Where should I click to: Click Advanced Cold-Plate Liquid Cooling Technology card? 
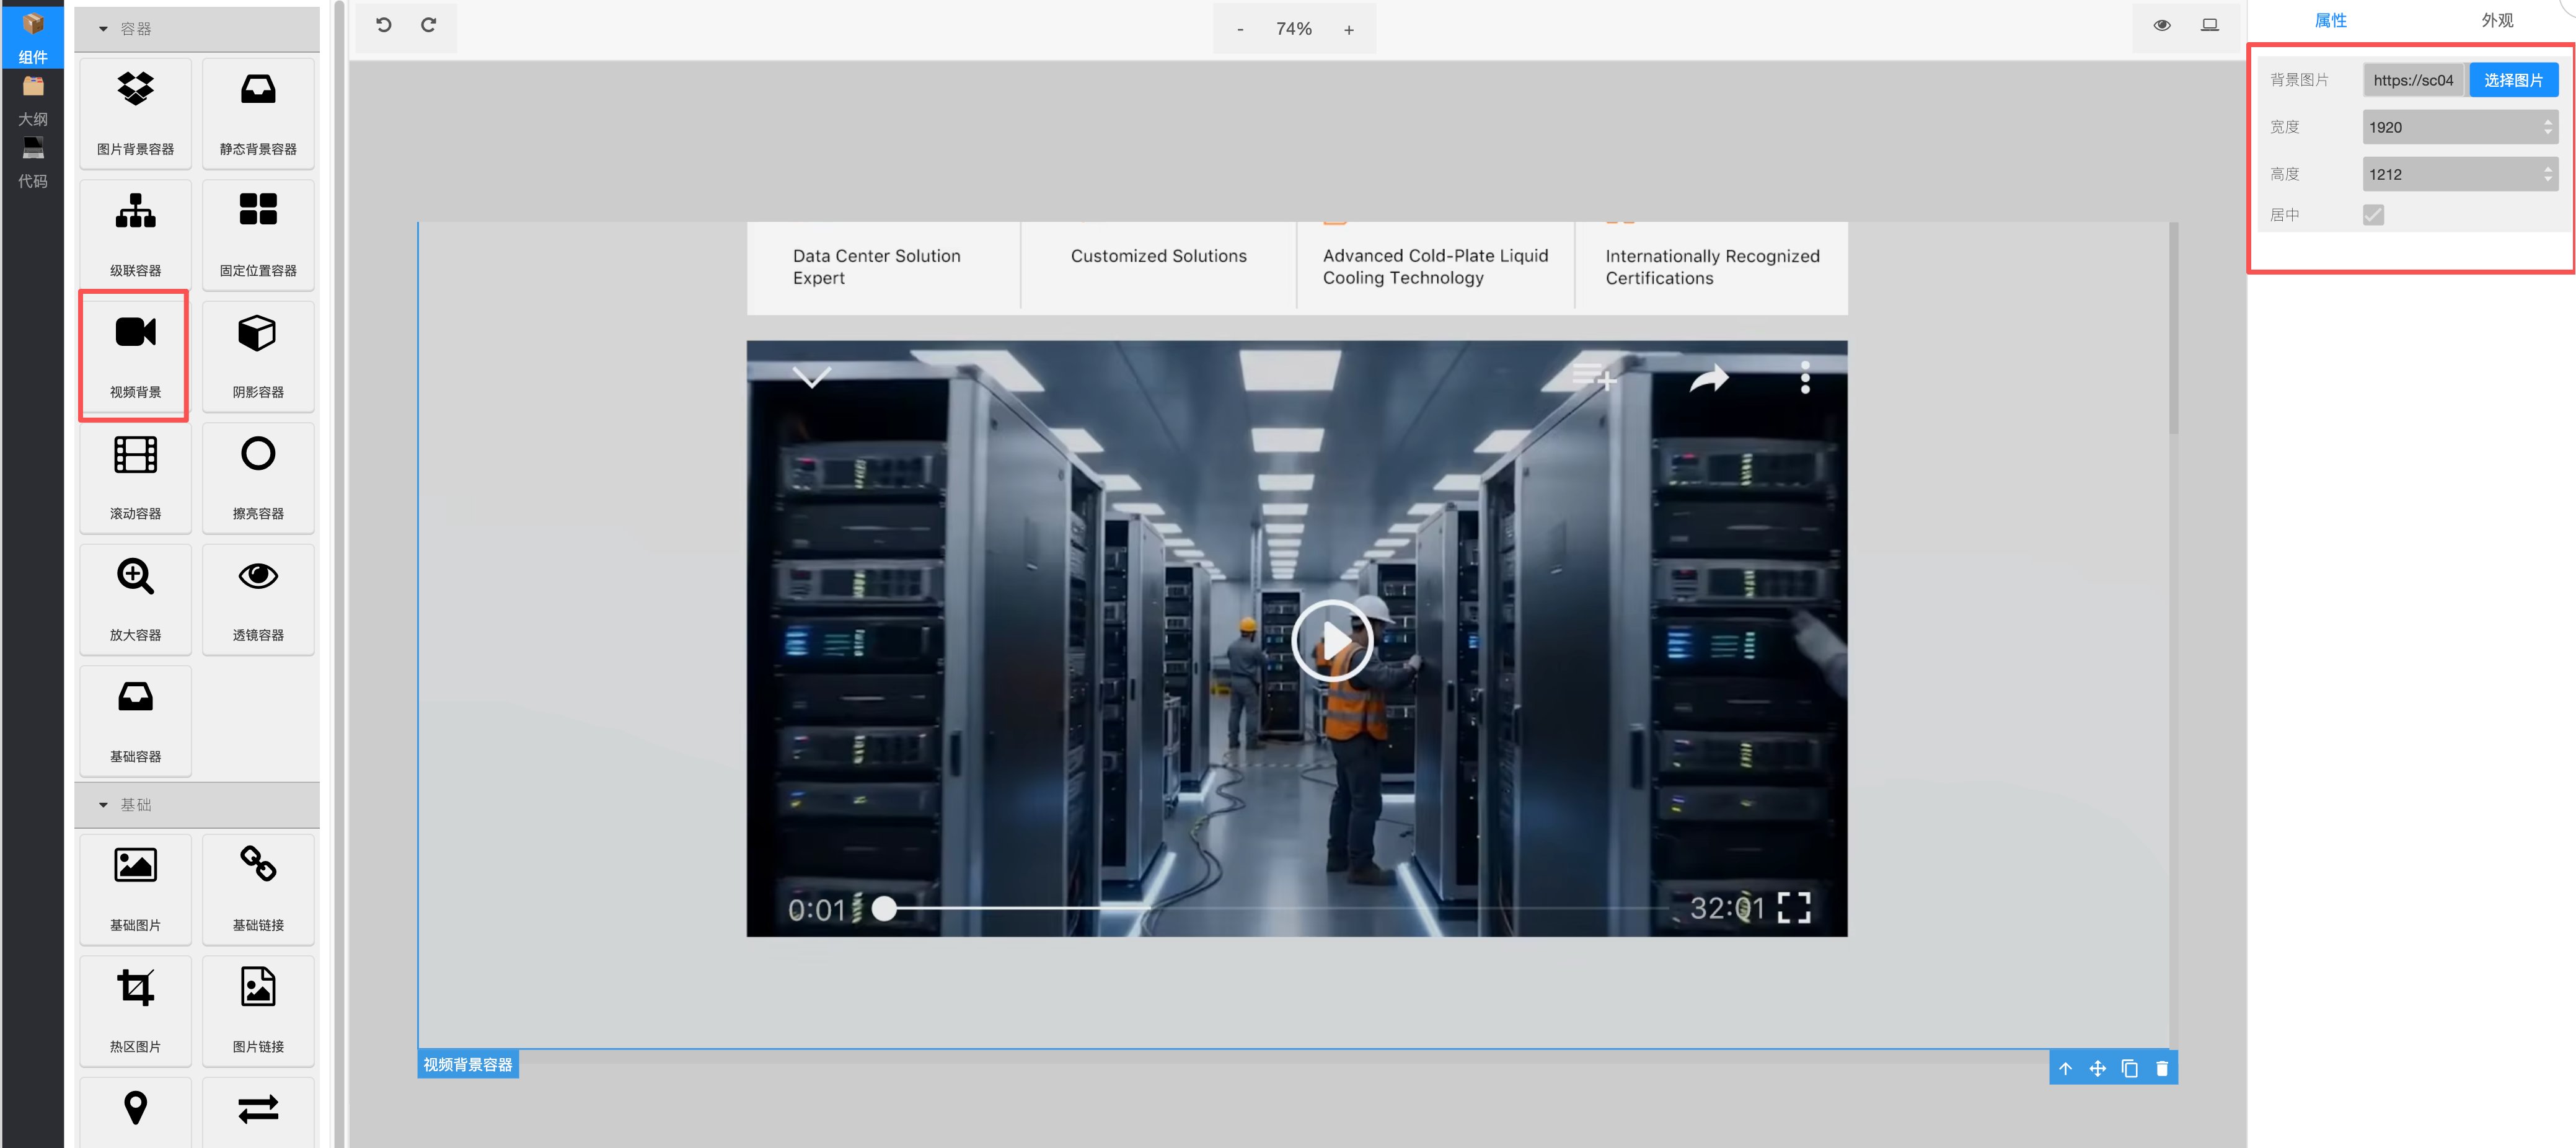1435,267
